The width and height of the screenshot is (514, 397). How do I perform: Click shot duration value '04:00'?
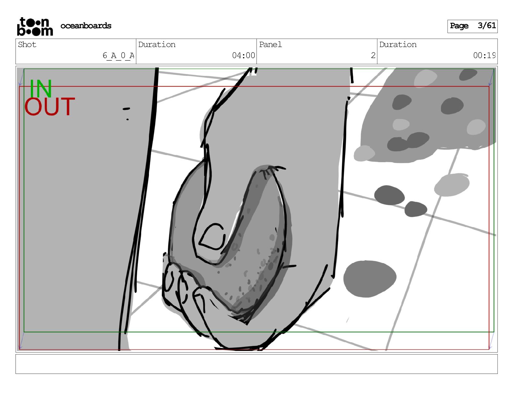[x=243, y=55]
